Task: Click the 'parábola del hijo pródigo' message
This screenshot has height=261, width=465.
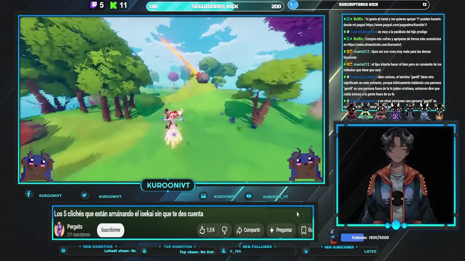Action: pyautogui.click(x=385, y=32)
